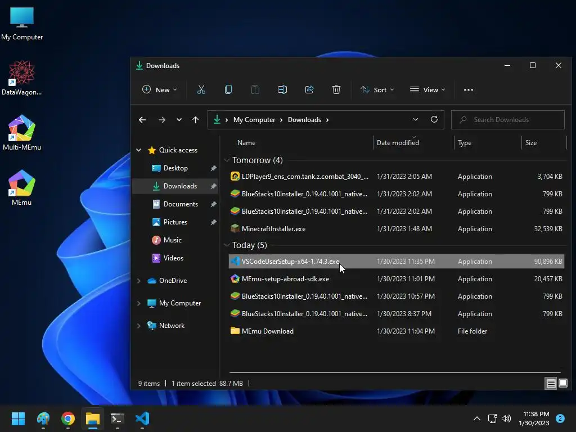Image resolution: width=576 pixels, height=432 pixels.
Task: Select Downloads in navigation pane
Action: point(175,186)
